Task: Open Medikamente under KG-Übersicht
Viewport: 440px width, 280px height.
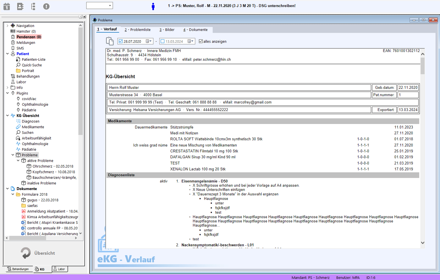Action: click(x=33, y=127)
